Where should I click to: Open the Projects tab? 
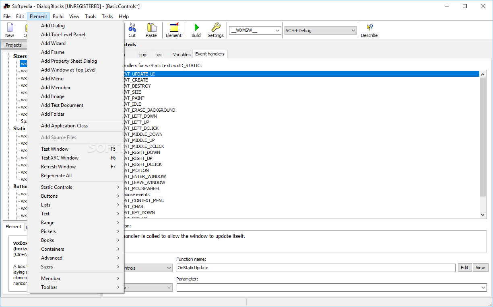click(x=14, y=45)
